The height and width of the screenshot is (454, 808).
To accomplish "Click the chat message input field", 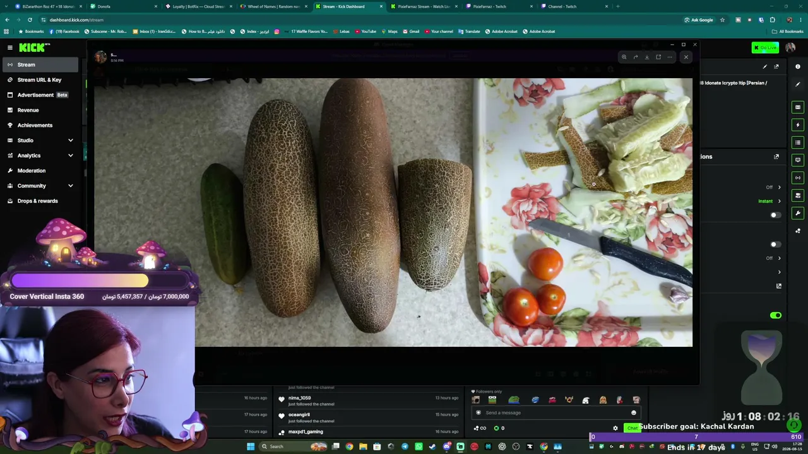I will [x=555, y=413].
